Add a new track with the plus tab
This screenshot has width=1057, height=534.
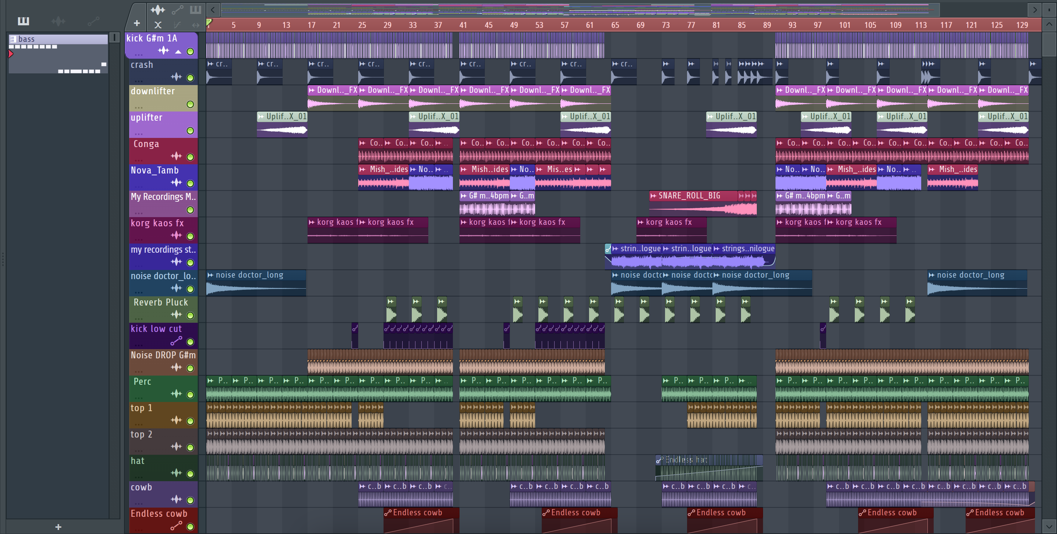click(137, 23)
